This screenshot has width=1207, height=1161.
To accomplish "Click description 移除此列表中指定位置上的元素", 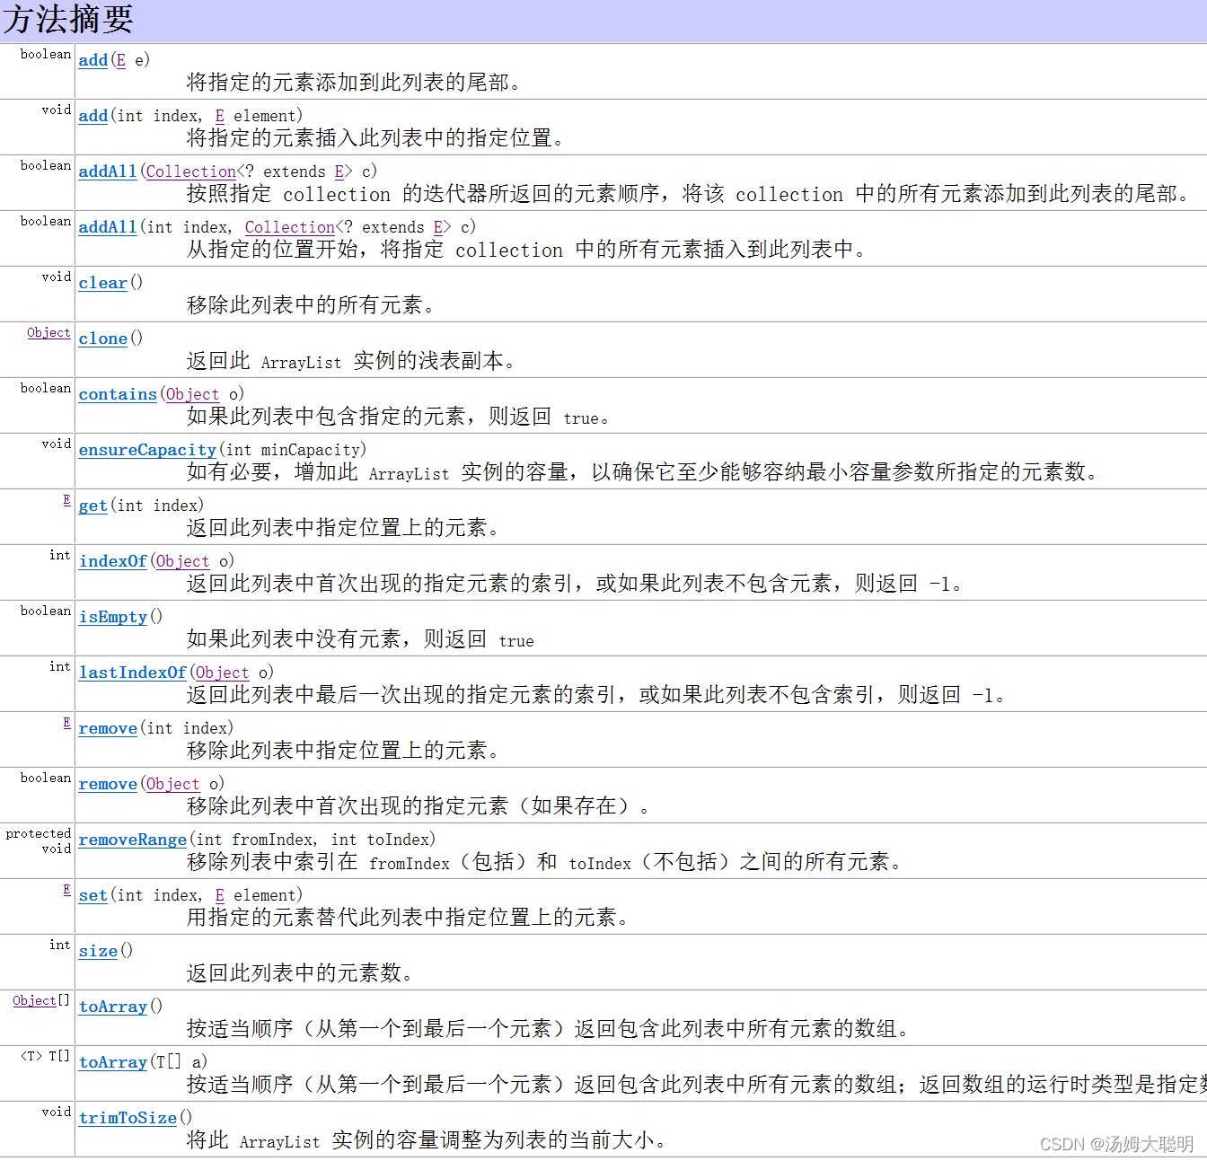I will point(343,751).
